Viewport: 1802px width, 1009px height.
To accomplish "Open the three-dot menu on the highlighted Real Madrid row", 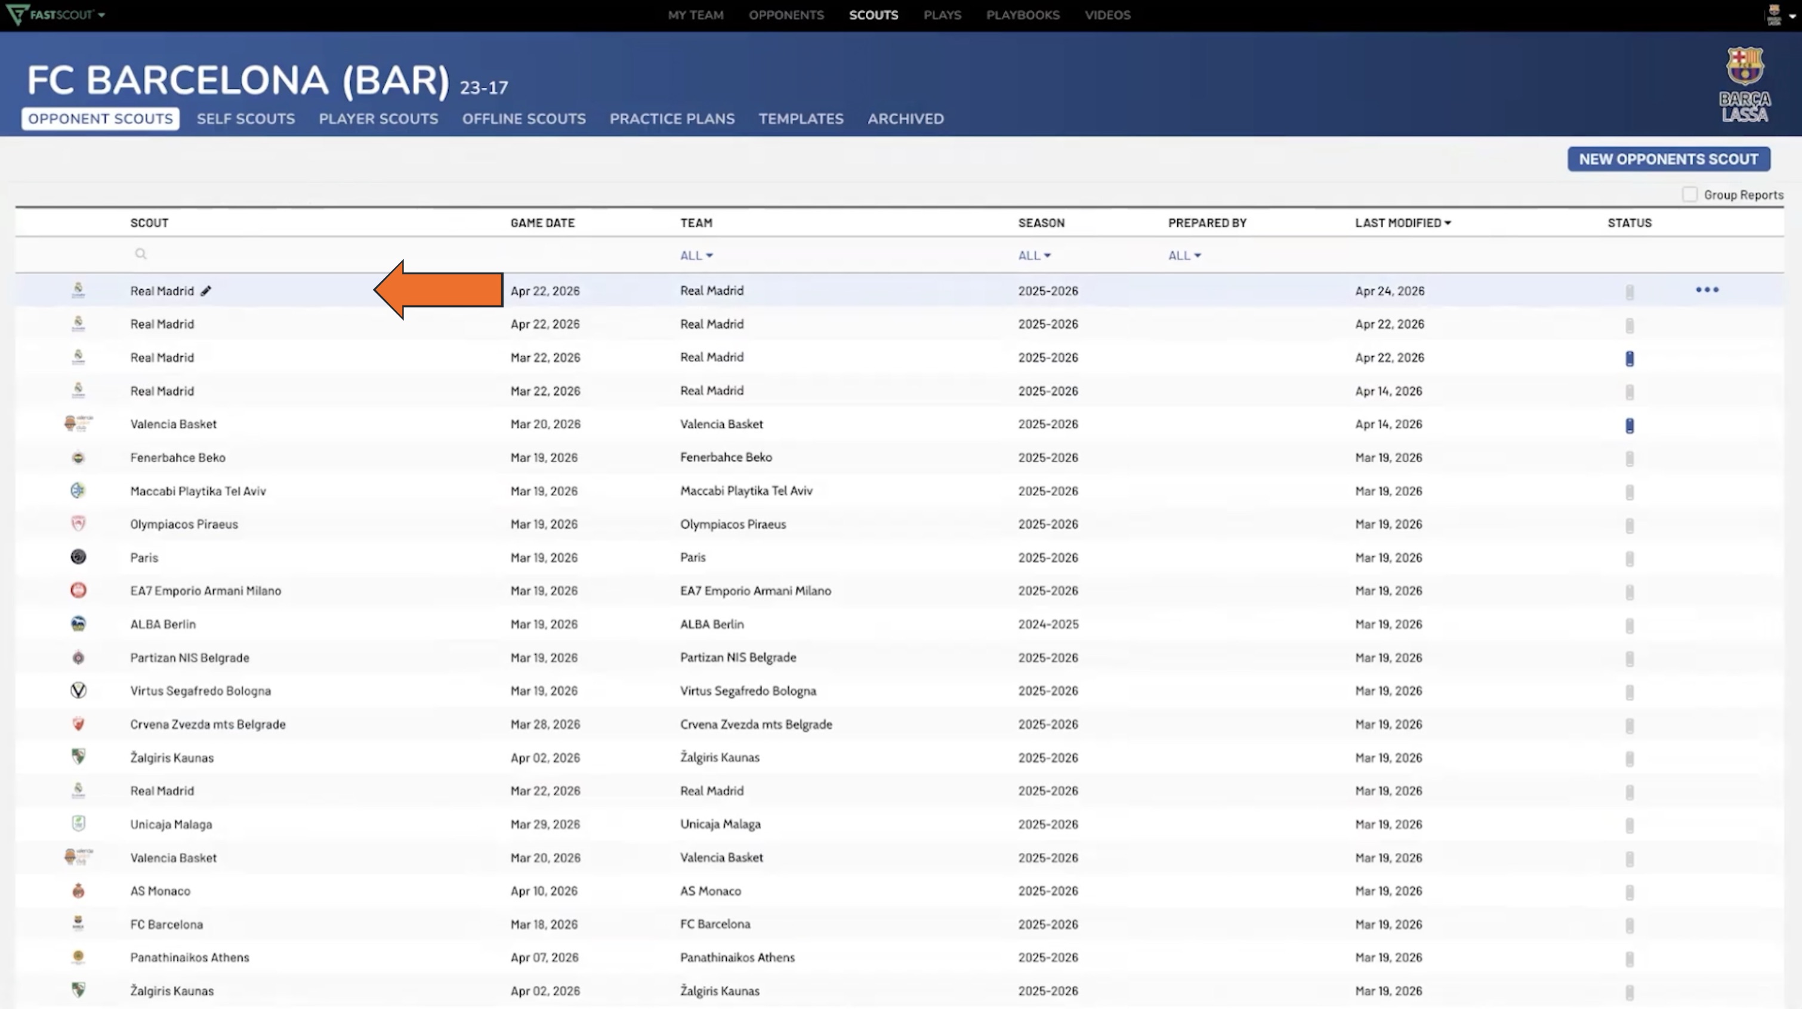I will point(1707,289).
